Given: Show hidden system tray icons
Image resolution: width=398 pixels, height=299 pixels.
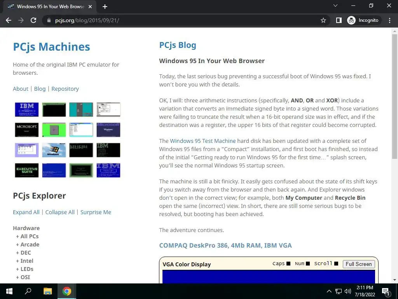Looking at the screenshot, I should click(x=329, y=291).
